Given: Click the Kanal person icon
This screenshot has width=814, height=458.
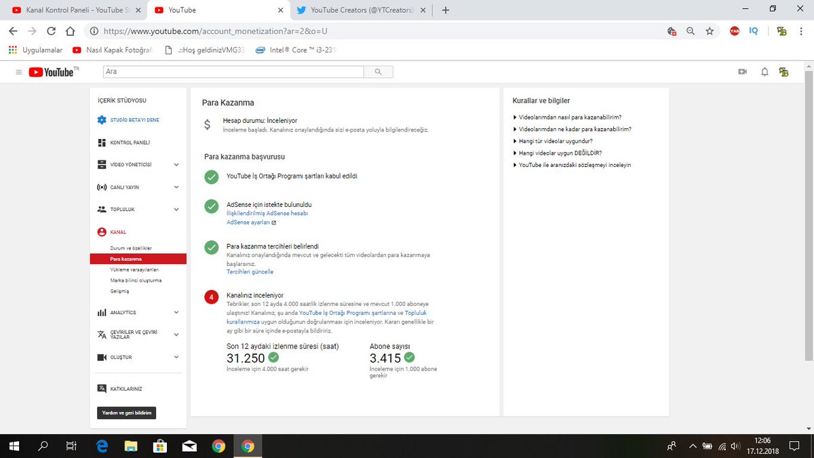Looking at the screenshot, I should click(x=102, y=231).
